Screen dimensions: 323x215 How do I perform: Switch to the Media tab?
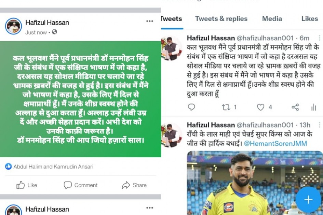[x=272, y=18]
